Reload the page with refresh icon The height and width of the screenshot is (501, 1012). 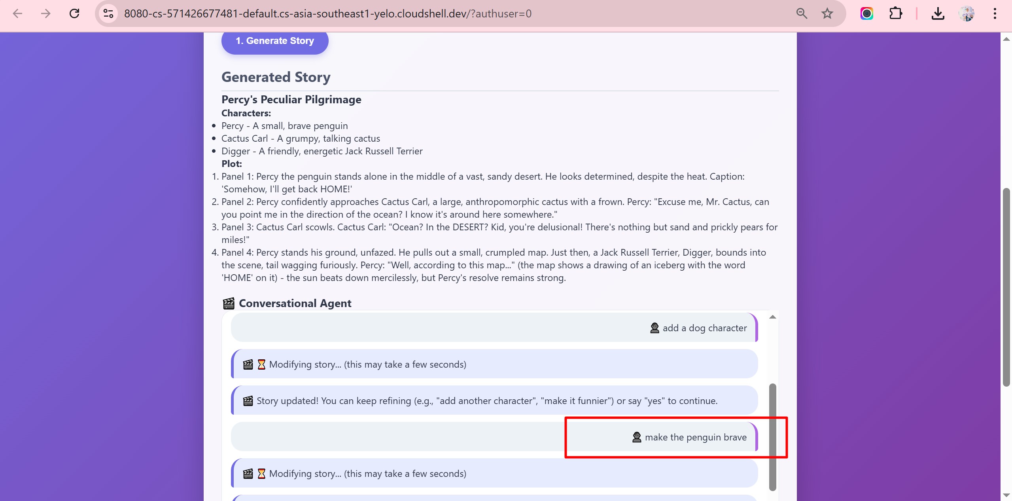(x=74, y=14)
